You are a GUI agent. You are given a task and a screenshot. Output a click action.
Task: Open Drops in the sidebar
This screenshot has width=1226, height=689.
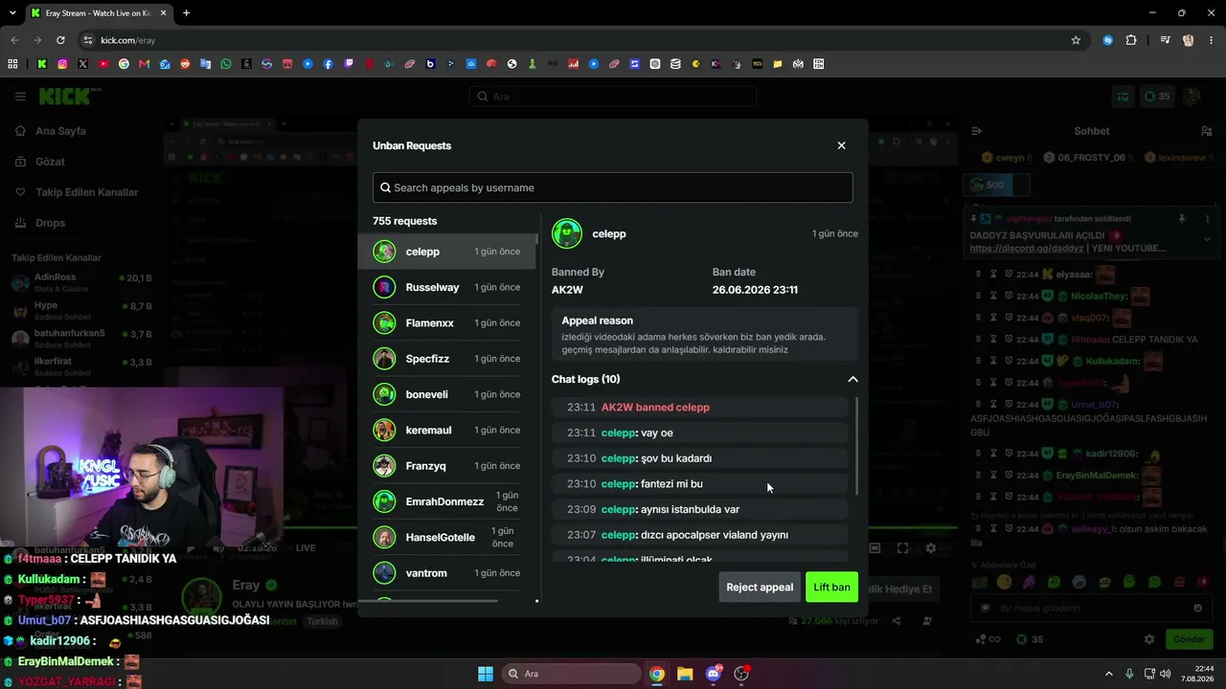51,223
